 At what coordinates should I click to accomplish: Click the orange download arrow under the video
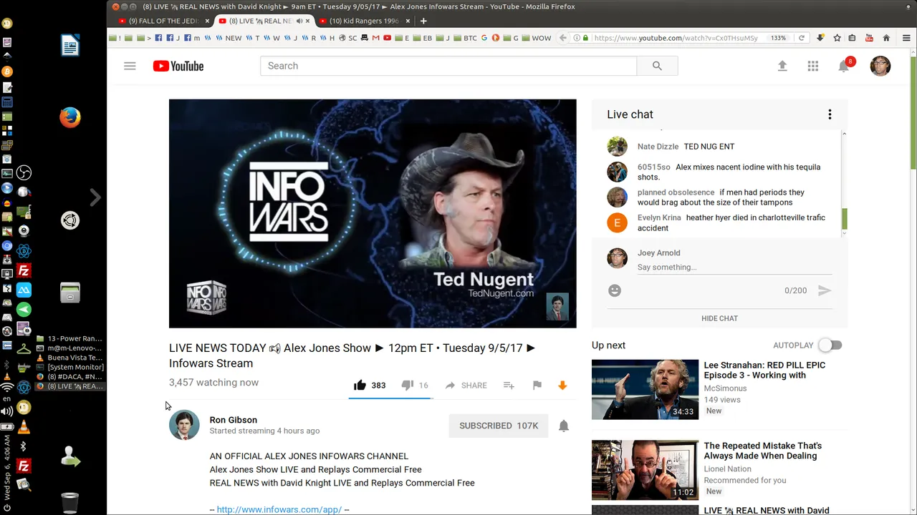(562, 385)
